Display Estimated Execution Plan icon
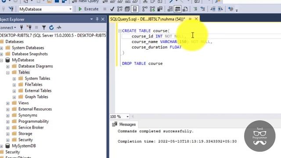The image size is (281, 158). 120,9
